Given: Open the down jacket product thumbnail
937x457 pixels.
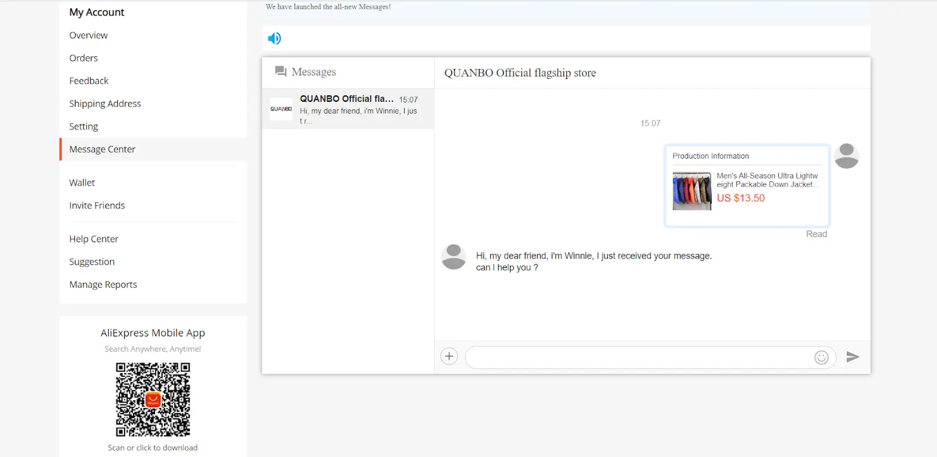Looking at the screenshot, I should [692, 191].
